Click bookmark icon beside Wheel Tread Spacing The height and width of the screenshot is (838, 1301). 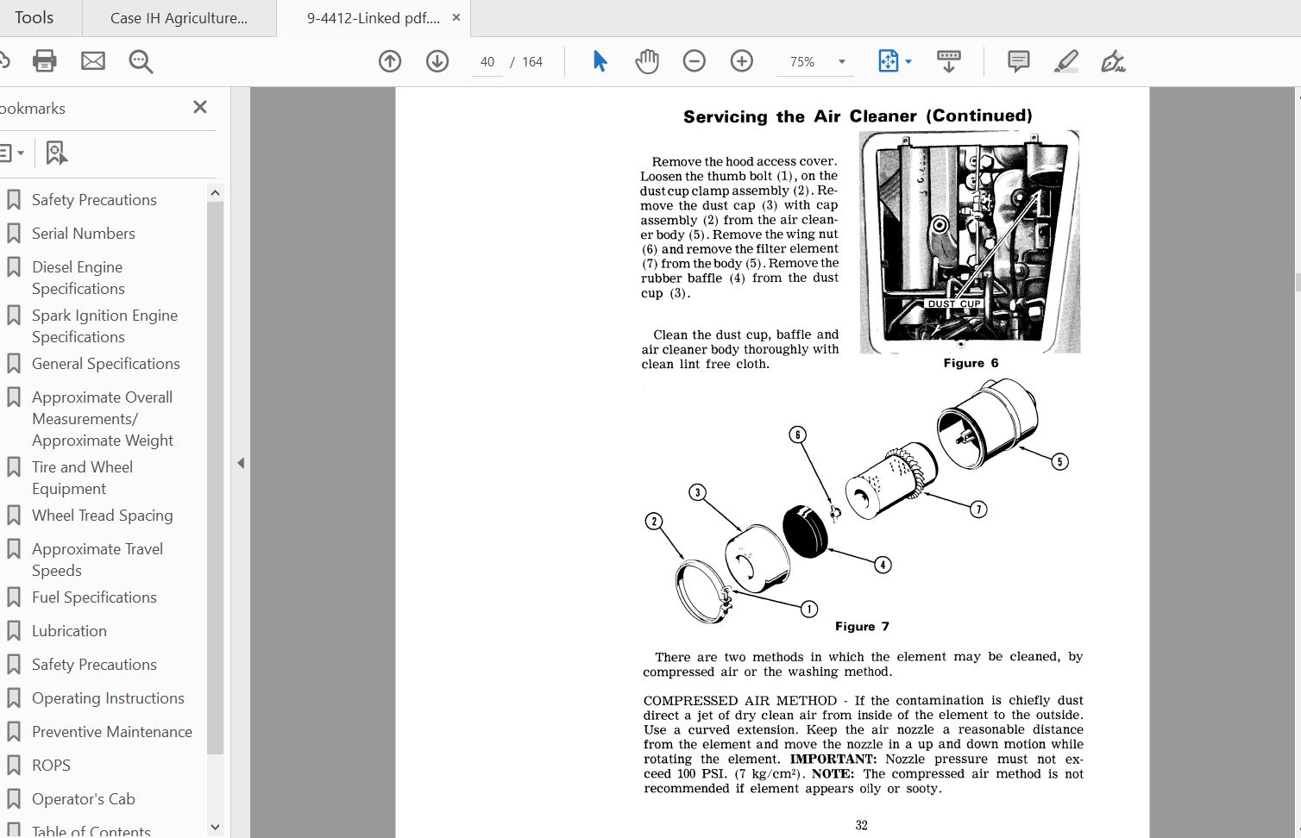(14, 516)
